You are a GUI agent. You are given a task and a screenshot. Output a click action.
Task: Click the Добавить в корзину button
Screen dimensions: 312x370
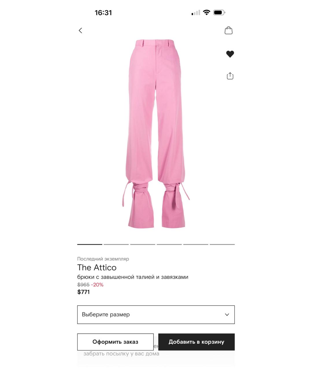[196, 342]
